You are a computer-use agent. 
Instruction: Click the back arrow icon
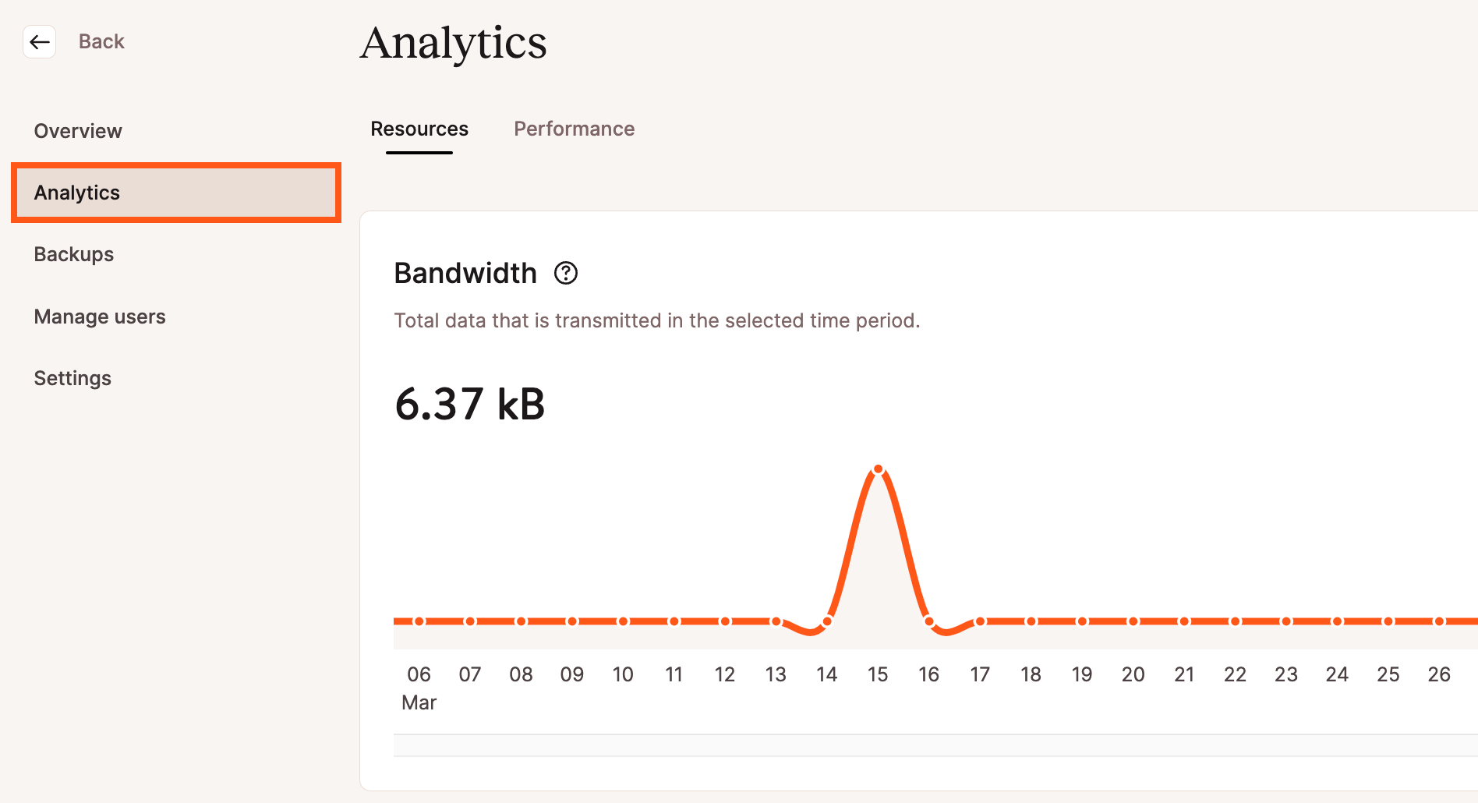coord(40,41)
